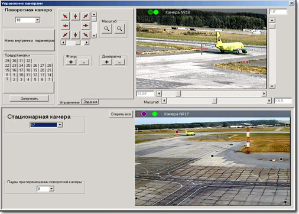Switch to Управление tab
Screen dimensions: 299x214
(x=69, y=102)
